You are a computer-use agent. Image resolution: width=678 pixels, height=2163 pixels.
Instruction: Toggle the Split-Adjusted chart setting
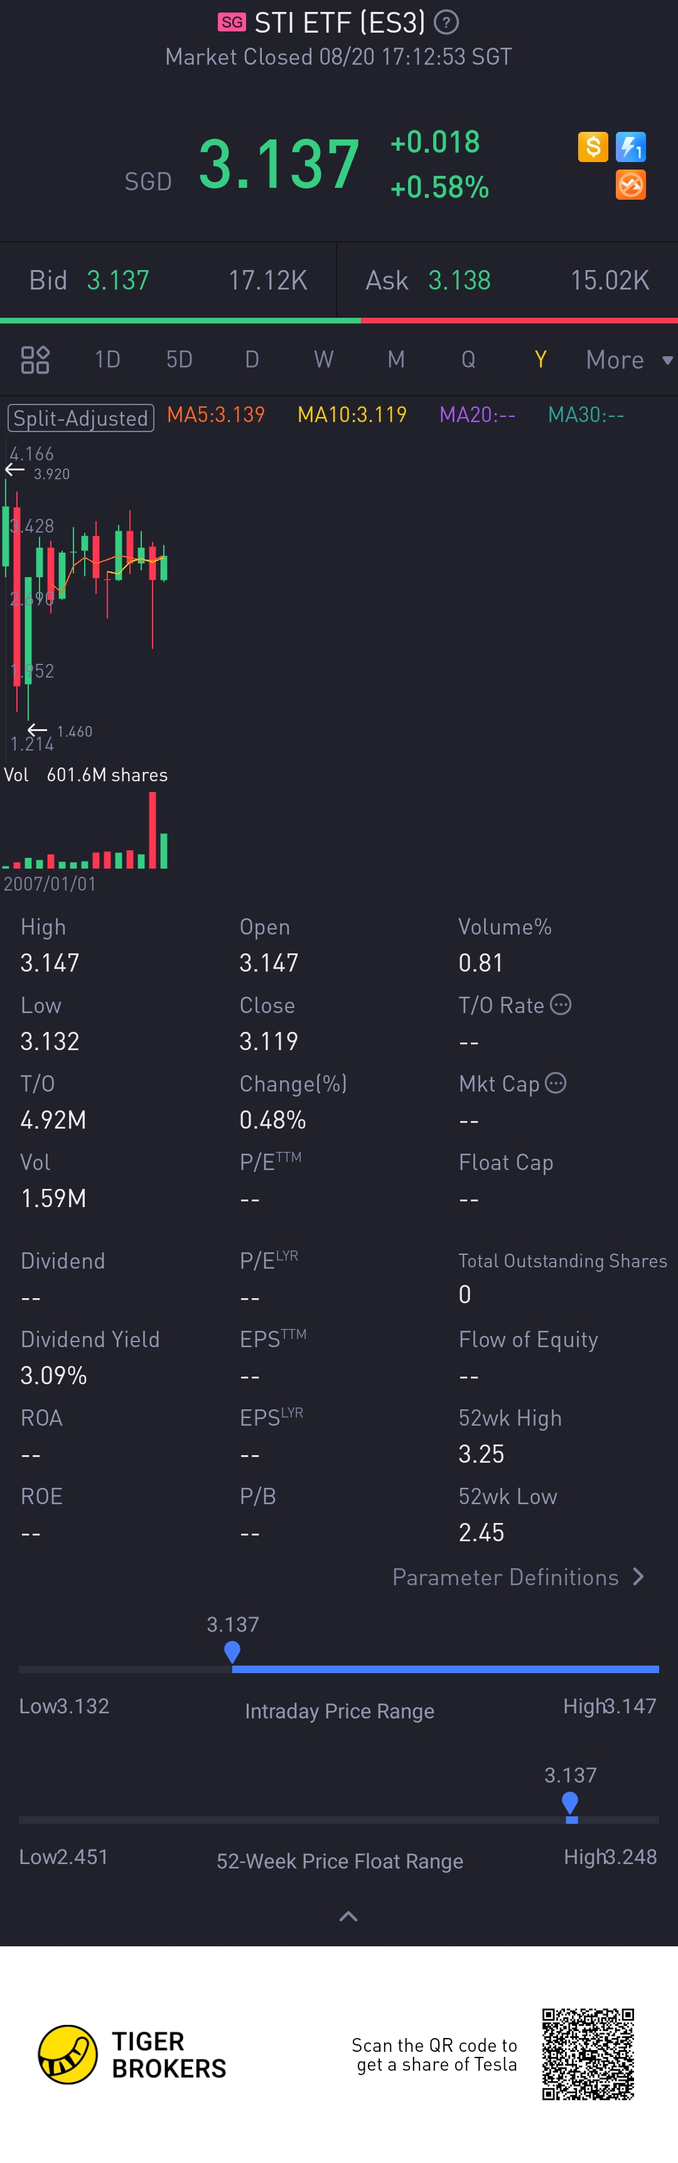[80, 417]
